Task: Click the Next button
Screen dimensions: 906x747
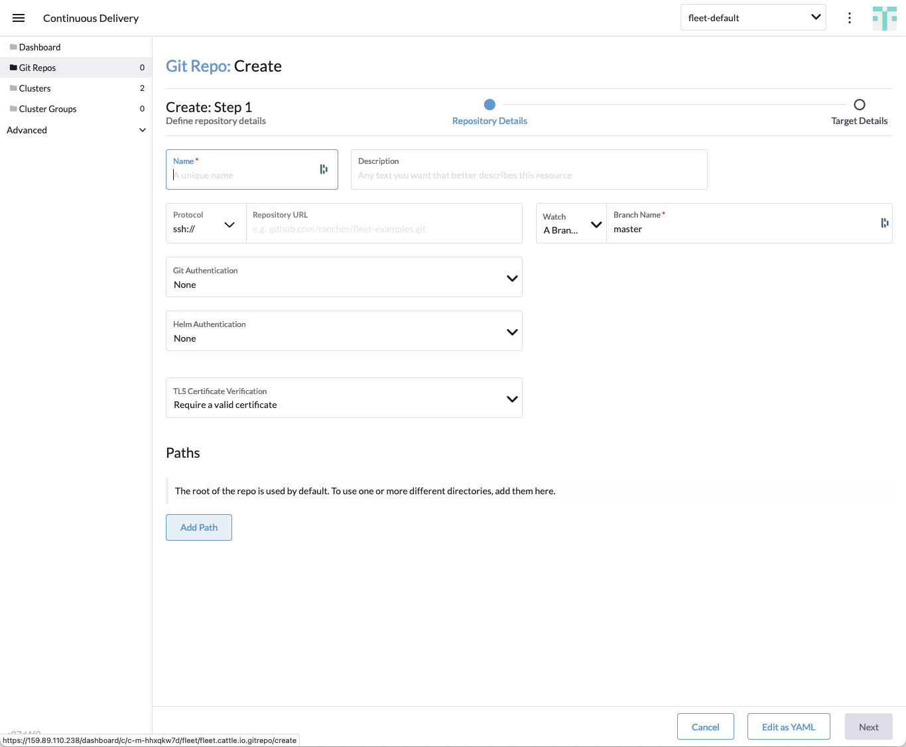Action: 869,726
